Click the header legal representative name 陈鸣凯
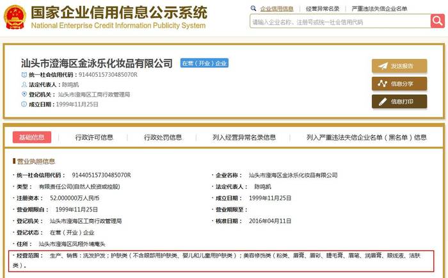Image resolution: width=448 pixels, height=278 pixels. [x=70, y=85]
